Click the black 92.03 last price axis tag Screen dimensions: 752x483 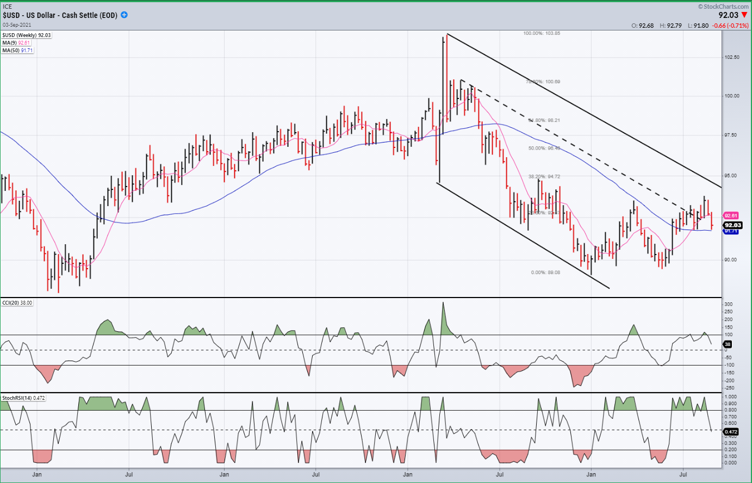732,225
